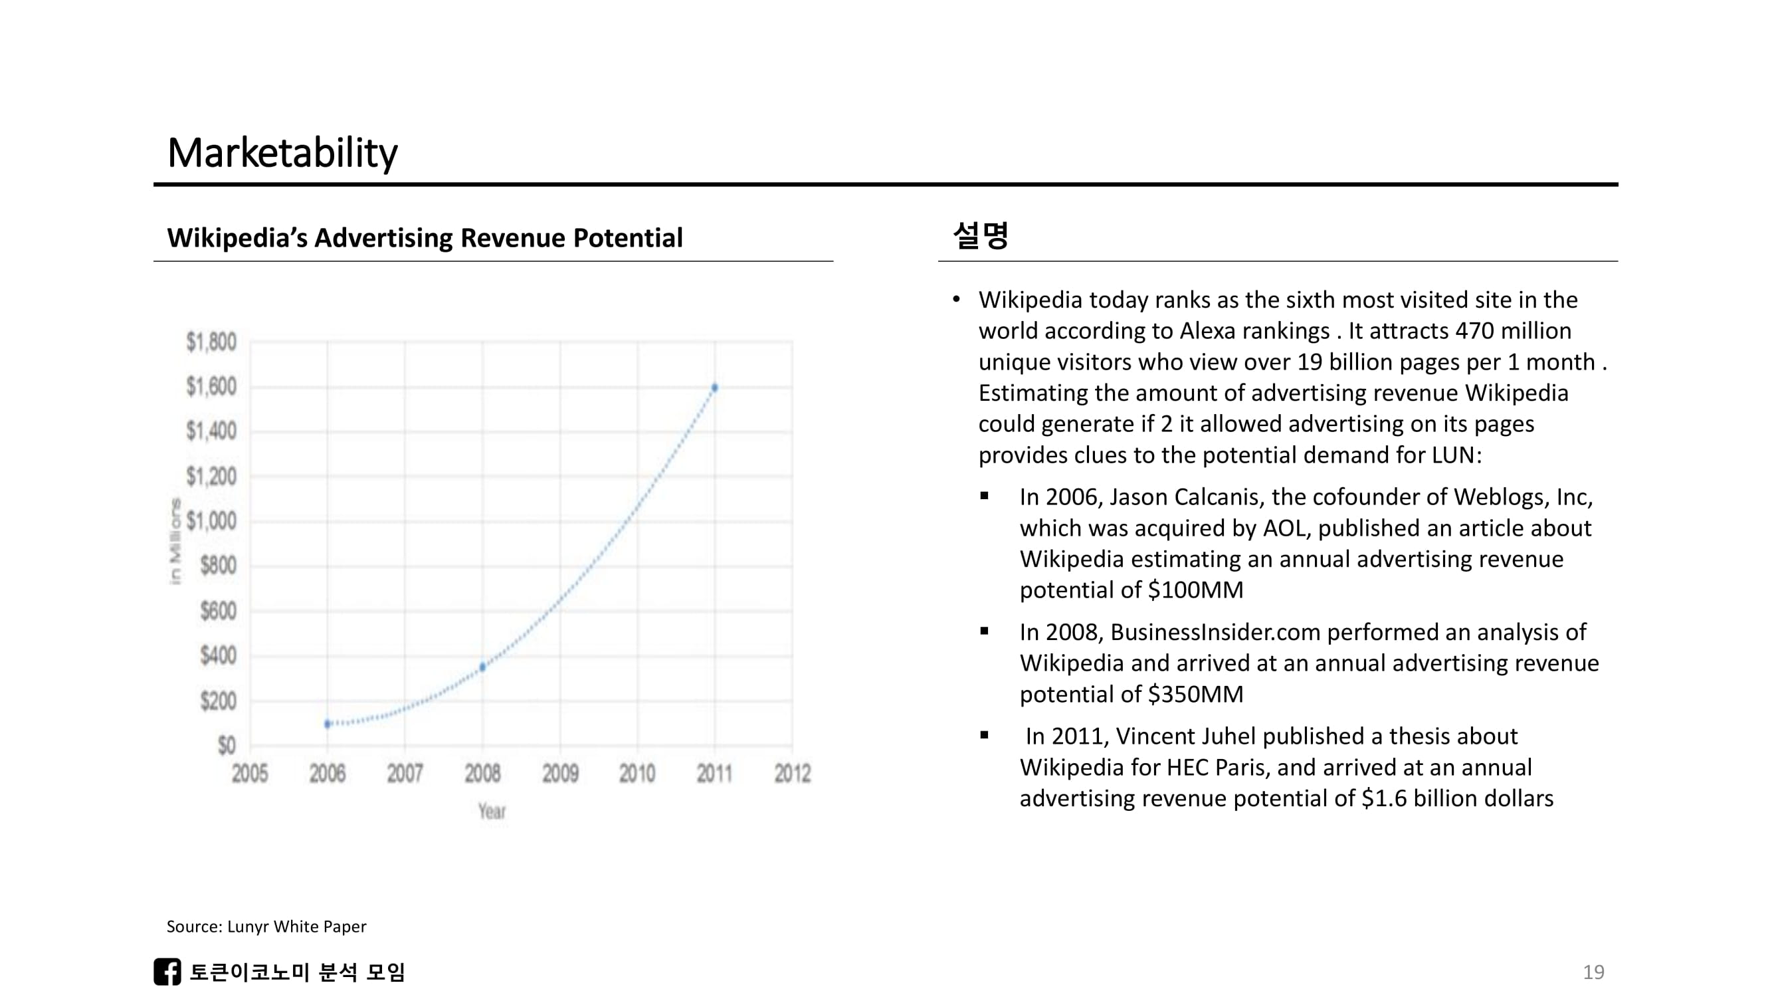
Task: Click the 2011 data point on chart
Action: (x=715, y=388)
